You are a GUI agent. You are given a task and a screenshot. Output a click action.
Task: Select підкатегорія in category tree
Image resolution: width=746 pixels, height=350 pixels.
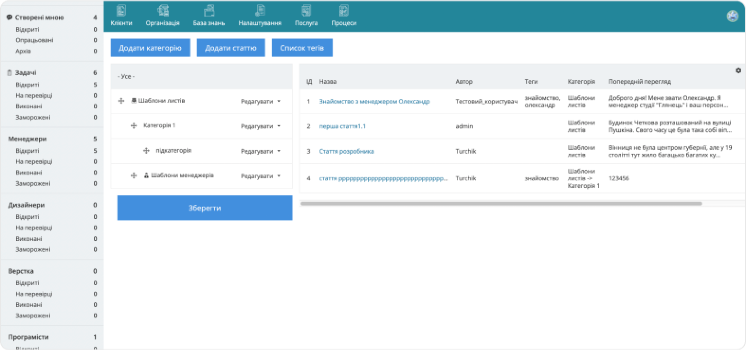click(173, 150)
